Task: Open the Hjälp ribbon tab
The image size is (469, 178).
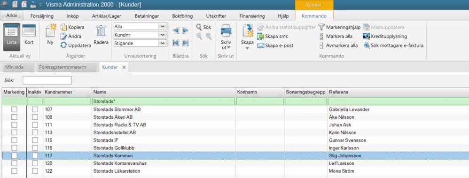Action: click(283, 16)
